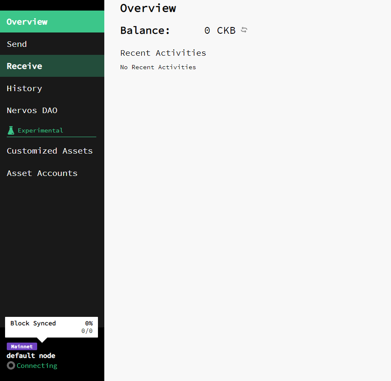Click the Experimental flask icon
391x381 pixels.
coord(11,130)
